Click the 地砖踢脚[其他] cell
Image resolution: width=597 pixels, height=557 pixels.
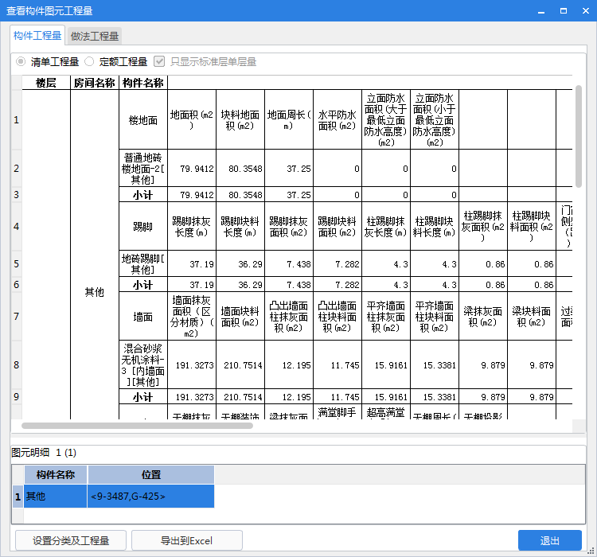point(143,264)
